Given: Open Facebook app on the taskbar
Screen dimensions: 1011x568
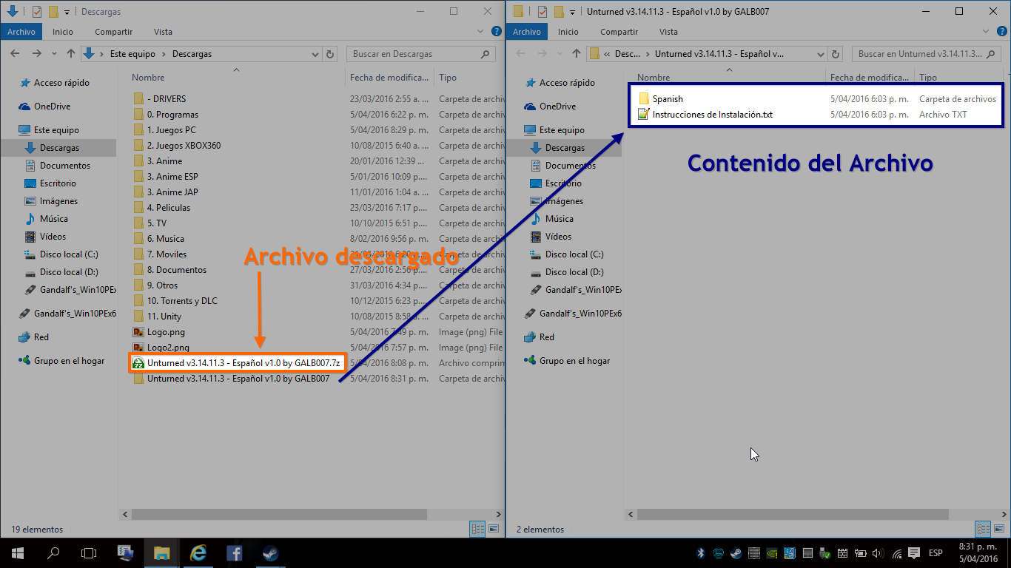Looking at the screenshot, I should pyautogui.click(x=234, y=553).
